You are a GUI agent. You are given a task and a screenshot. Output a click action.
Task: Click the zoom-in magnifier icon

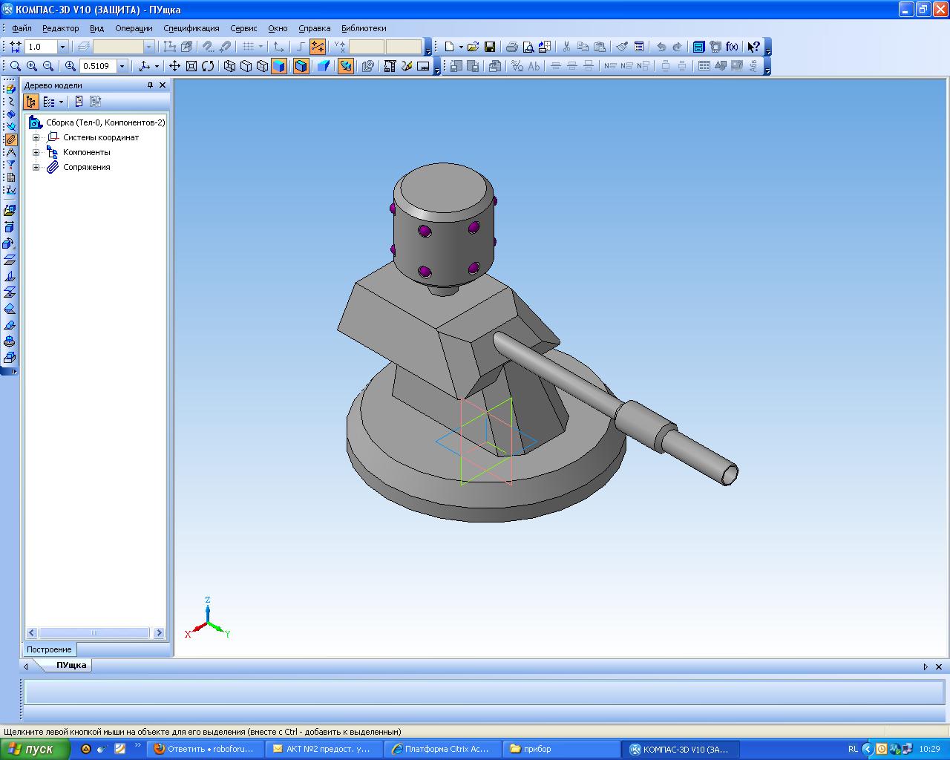[32, 66]
